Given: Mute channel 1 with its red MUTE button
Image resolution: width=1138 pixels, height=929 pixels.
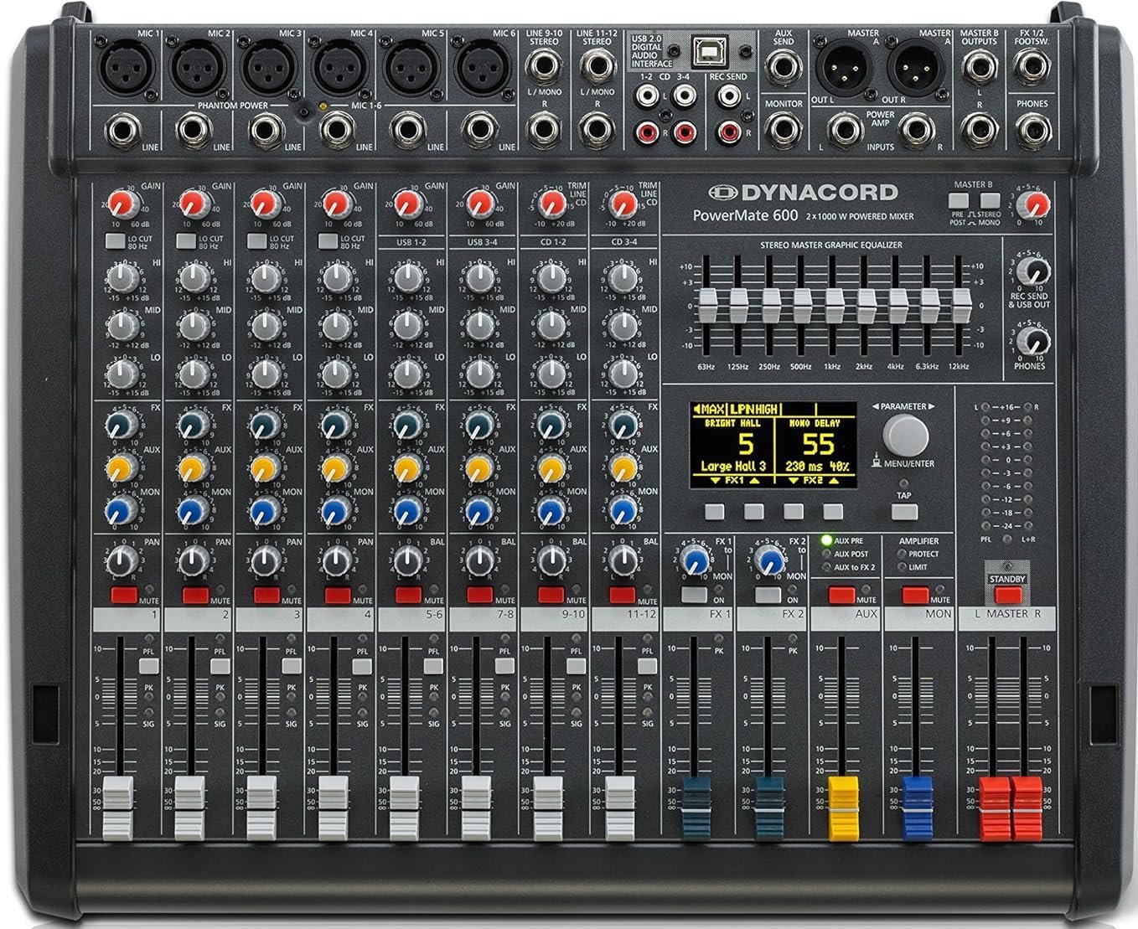Looking at the screenshot, I should coord(124,595).
